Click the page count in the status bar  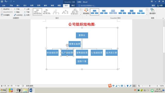pyautogui.click(x=7, y=86)
